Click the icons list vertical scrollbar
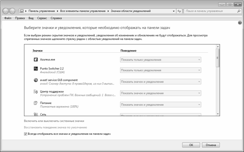Image resolution: width=244 pixels, height=152 pixels. click(217, 82)
